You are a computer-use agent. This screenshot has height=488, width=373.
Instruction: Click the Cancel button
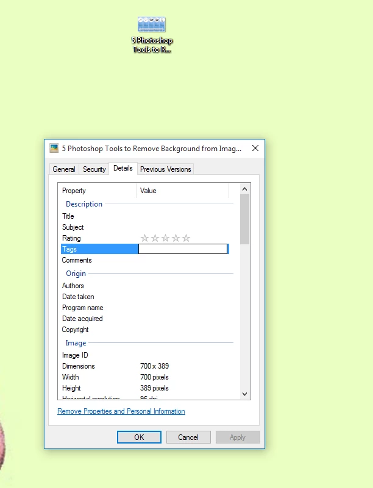point(188,437)
